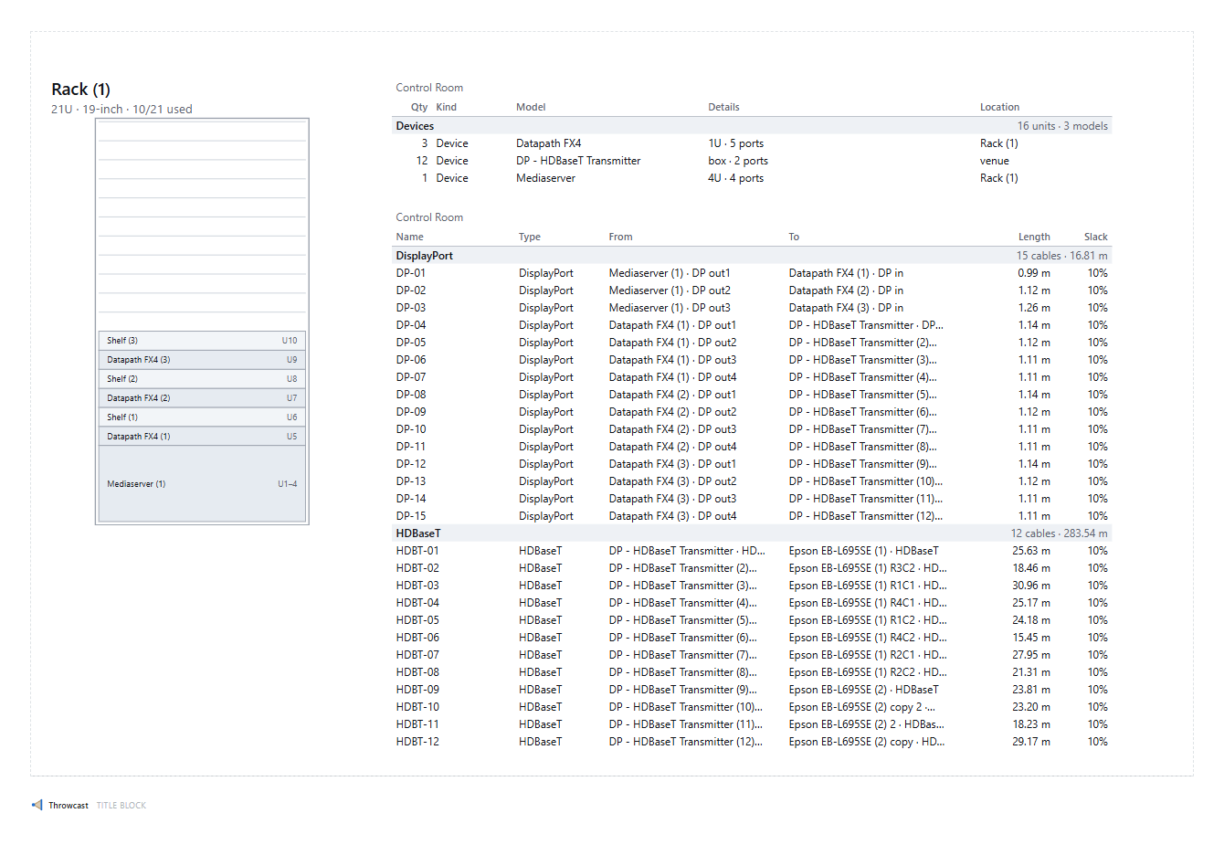Click the '16 units · 3 models' summary

click(x=1062, y=126)
